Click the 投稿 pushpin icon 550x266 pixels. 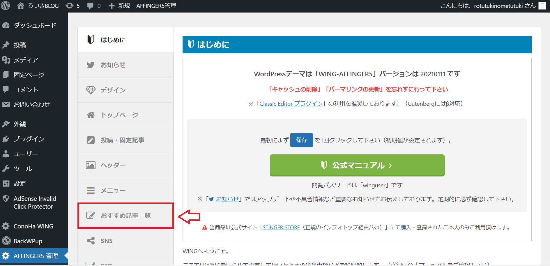6,45
